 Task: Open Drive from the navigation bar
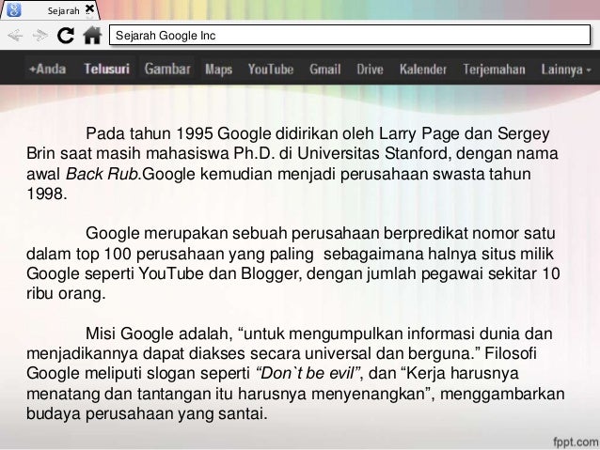[x=370, y=70]
